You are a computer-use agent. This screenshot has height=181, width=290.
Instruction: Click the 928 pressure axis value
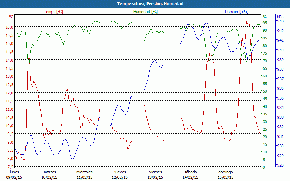click(280, 165)
